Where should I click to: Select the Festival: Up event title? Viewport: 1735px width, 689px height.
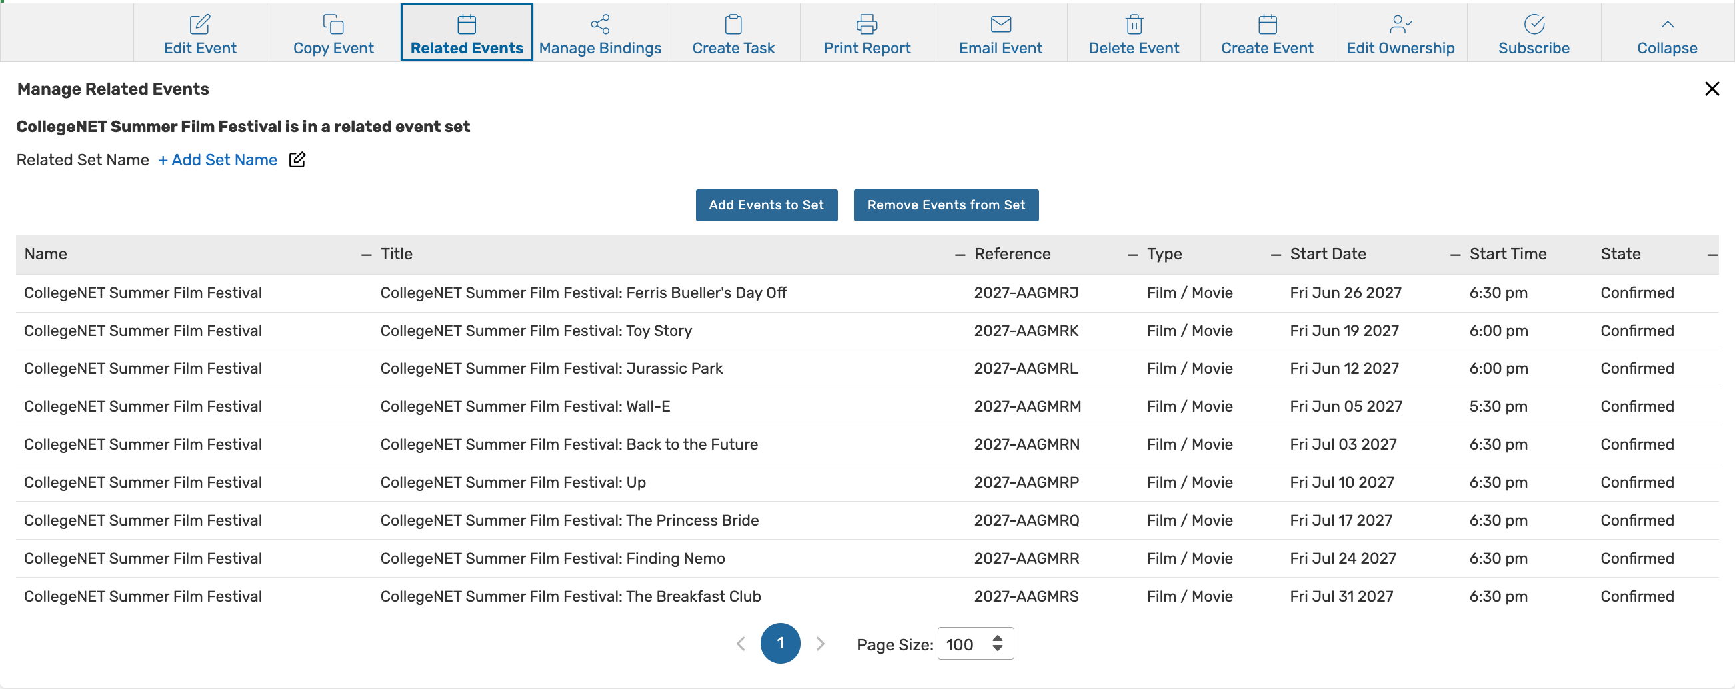tap(513, 482)
